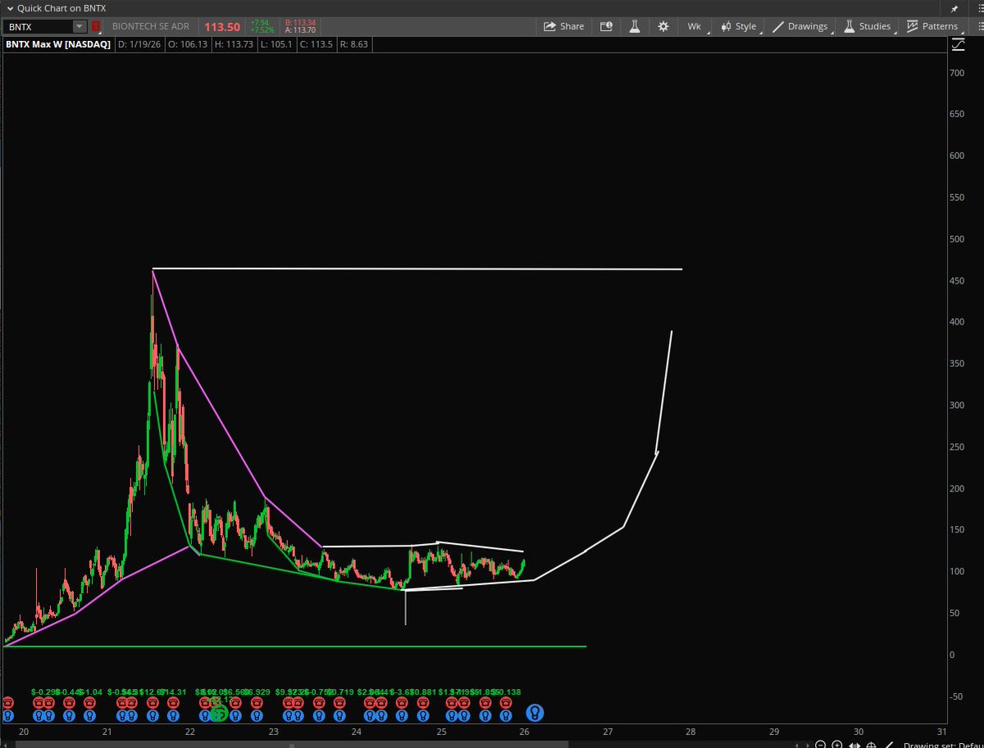Open the Drawings menu

(801, 26)
